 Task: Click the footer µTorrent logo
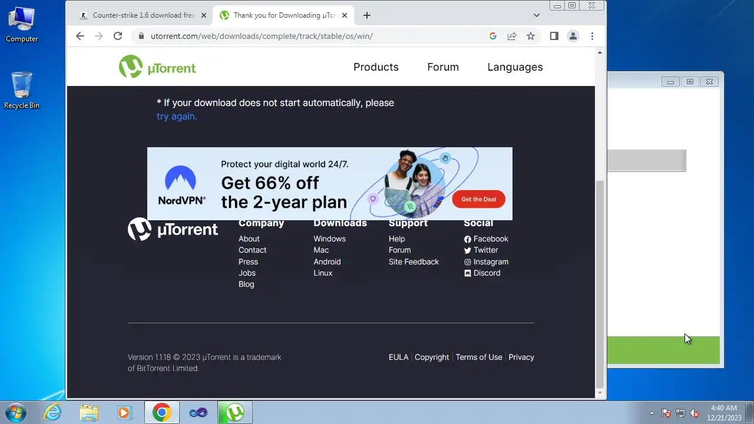click(173, 229)
